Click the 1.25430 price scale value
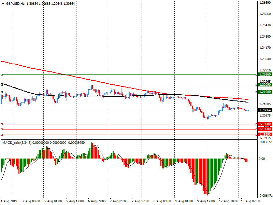This screenshot has width=273, height=205. pos(265,25)
